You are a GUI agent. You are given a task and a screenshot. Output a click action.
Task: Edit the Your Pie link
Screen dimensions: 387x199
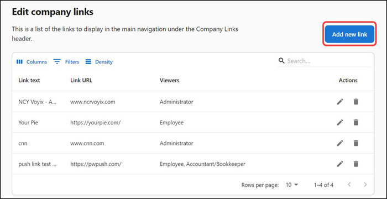coord(340,122)
